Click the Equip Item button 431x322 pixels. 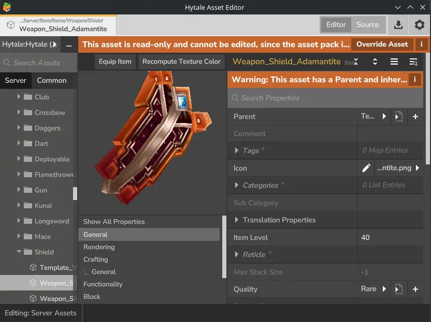(115, 62)
